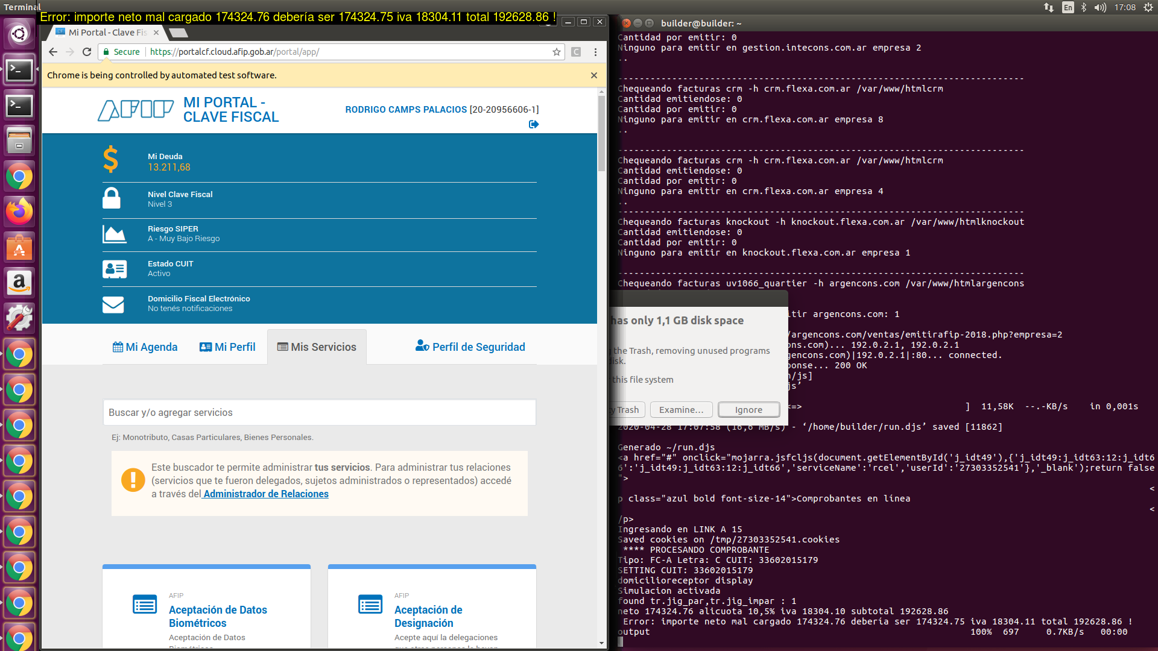Viewport: 1158px width, 651px height.
Task: Click the orange warning exclamation icon
Action: point(133,480)
